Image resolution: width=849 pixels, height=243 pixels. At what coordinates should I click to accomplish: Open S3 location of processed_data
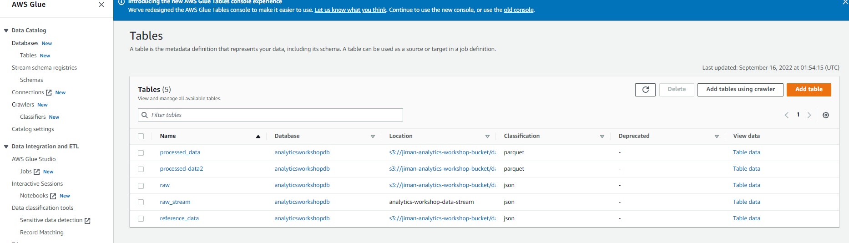click(442, 152)
